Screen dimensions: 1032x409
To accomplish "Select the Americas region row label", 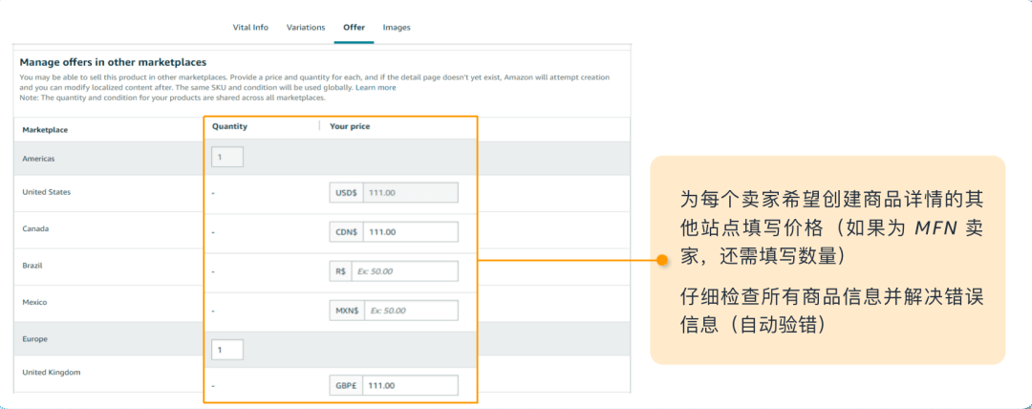I will click(x=39, y=159).
